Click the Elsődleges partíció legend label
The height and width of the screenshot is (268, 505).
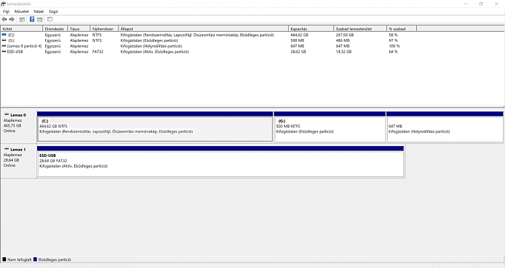coord(55,260)
